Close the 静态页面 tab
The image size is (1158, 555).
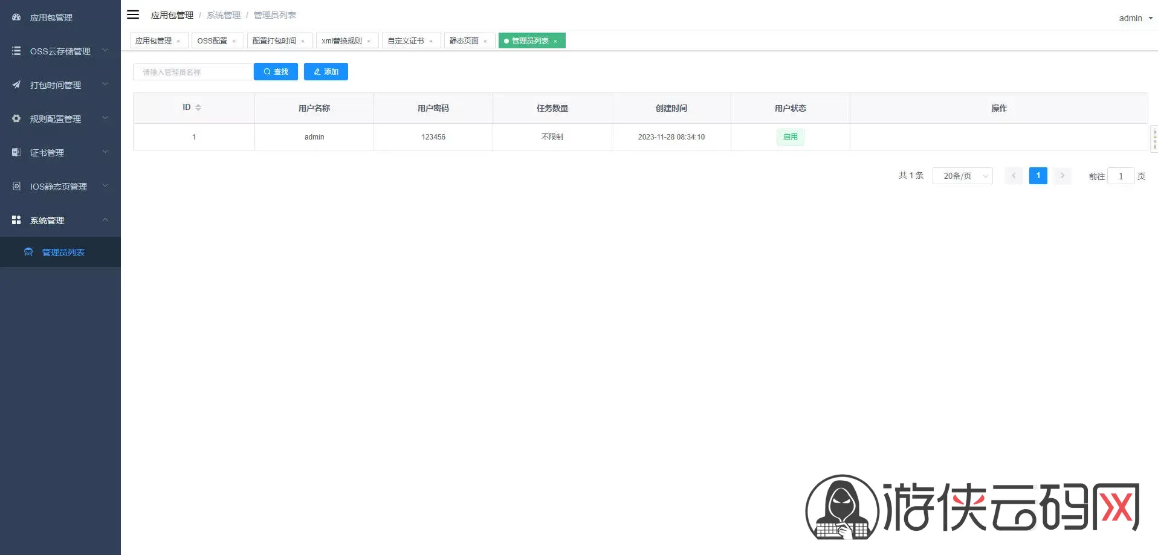tap(485, 41)
